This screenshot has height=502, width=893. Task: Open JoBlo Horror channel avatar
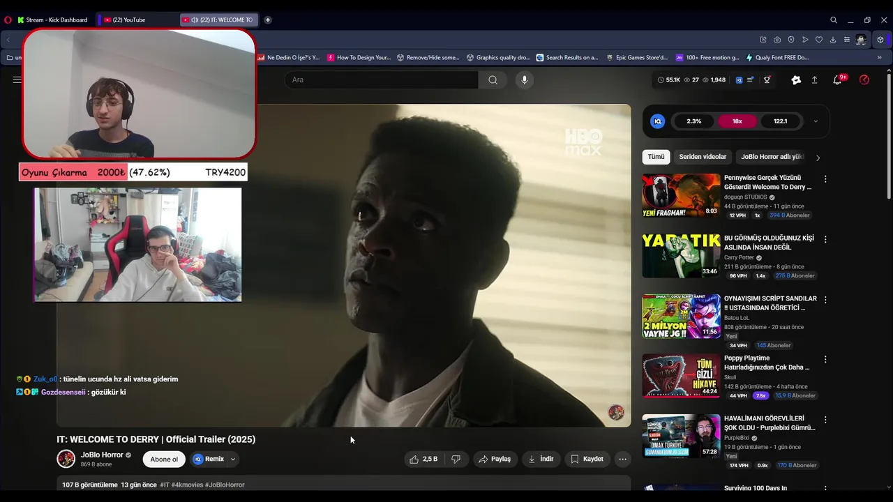click(x=66, y=459)
